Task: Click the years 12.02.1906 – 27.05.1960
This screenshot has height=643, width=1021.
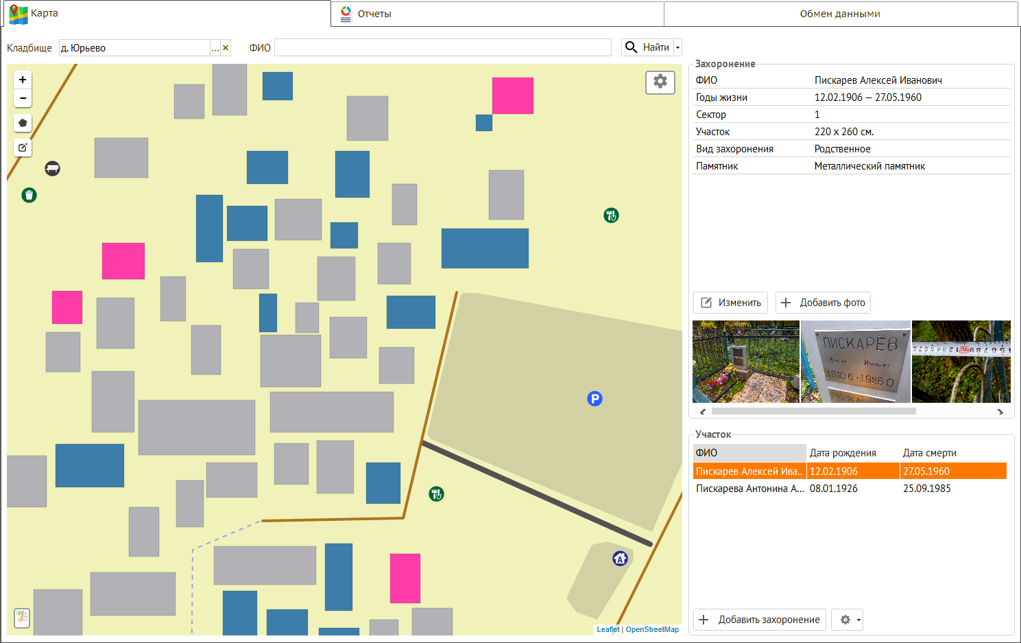Action: click(868, 97)
